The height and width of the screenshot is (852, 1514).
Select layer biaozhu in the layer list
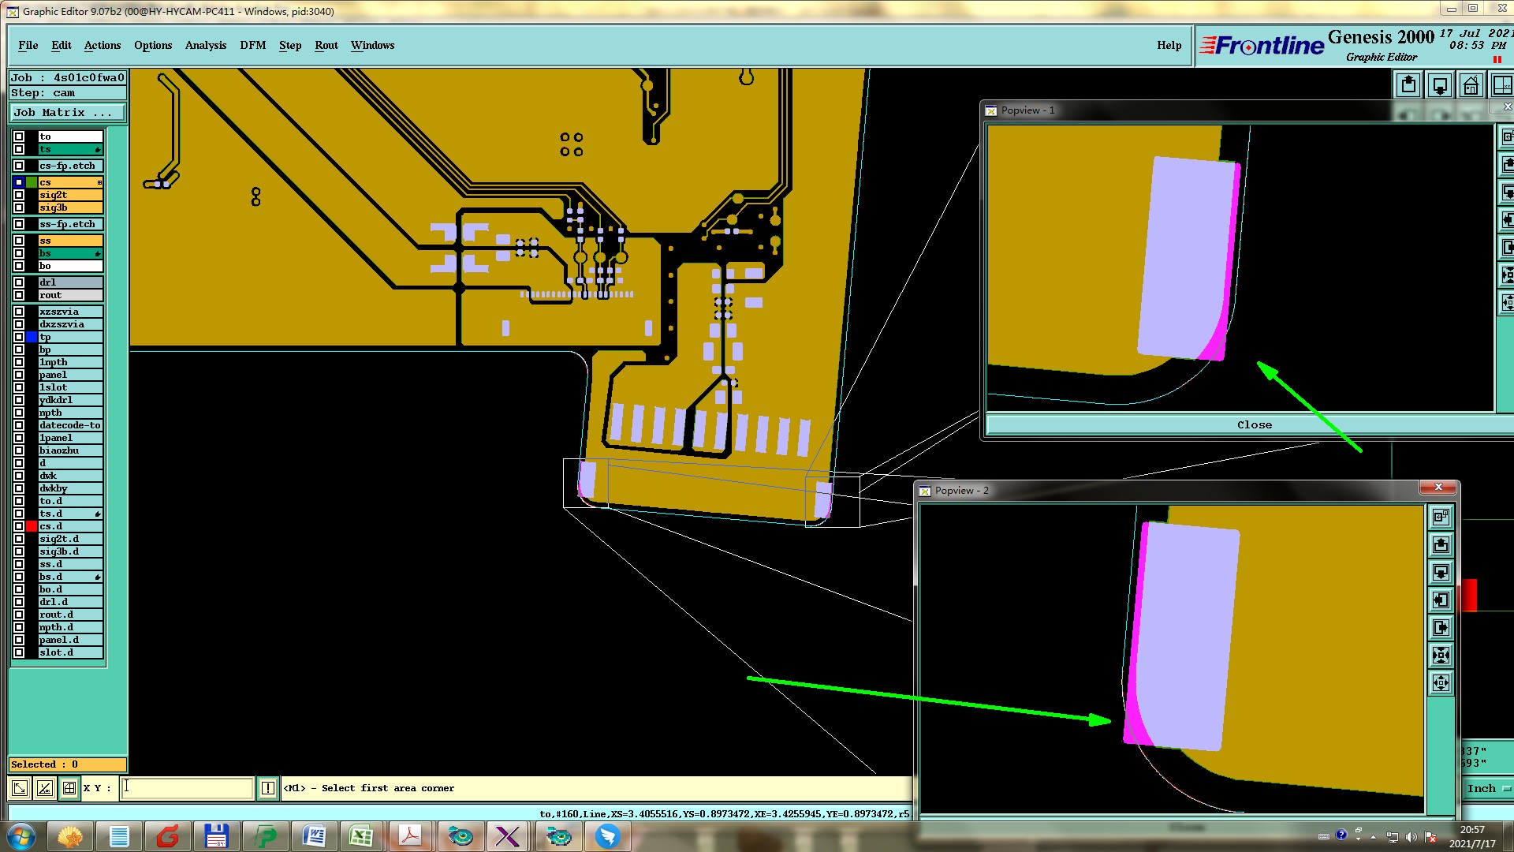(x=70, y=450)
